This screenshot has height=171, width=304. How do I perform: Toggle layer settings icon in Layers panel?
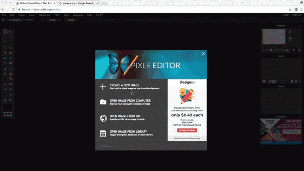tap(264, 82)
